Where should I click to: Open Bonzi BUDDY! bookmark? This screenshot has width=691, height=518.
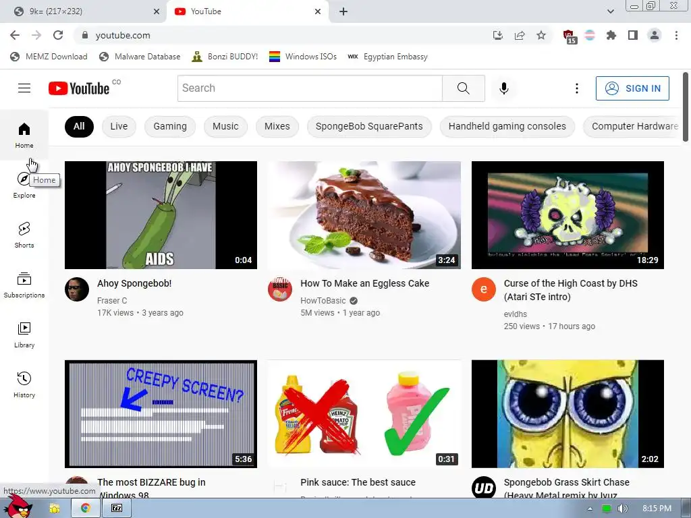coord(225,57)
